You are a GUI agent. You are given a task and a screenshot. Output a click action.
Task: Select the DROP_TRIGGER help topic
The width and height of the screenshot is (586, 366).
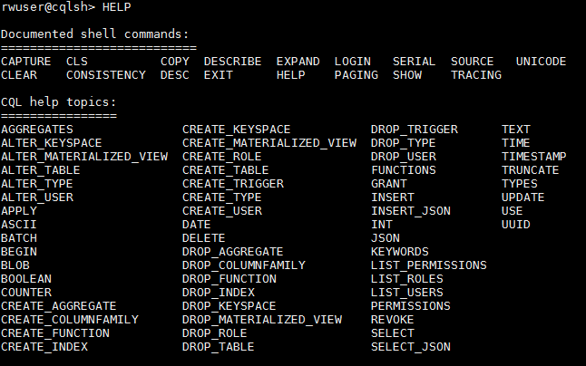pyautogui.click(x=415, y=130)
